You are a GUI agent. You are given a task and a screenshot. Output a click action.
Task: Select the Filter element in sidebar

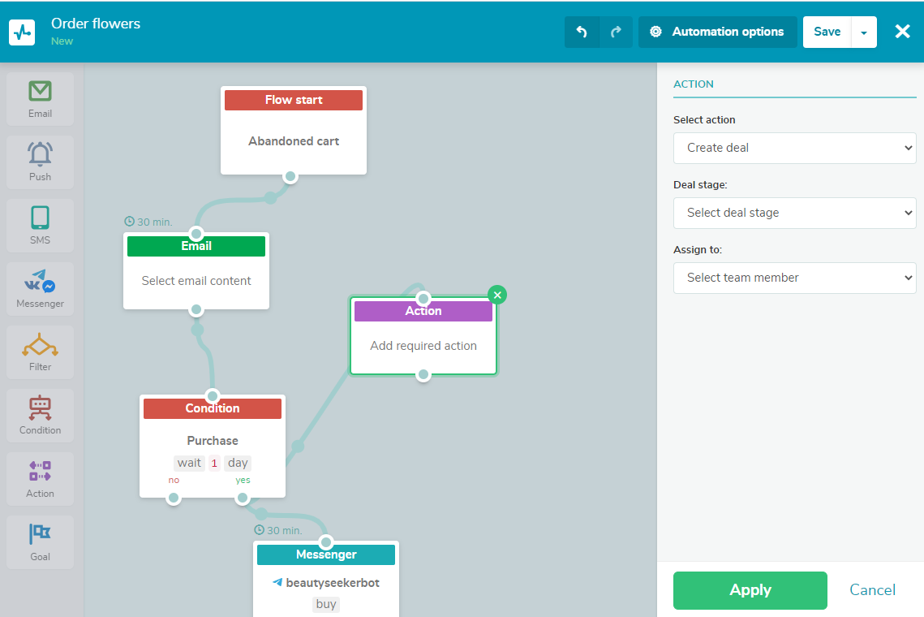pyautogui.click(x=40, y=352)
